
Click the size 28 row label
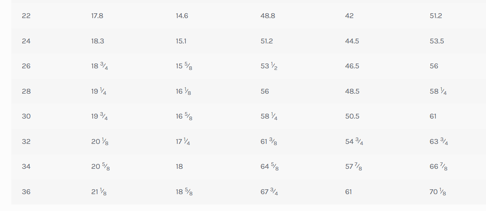[26, 91]
